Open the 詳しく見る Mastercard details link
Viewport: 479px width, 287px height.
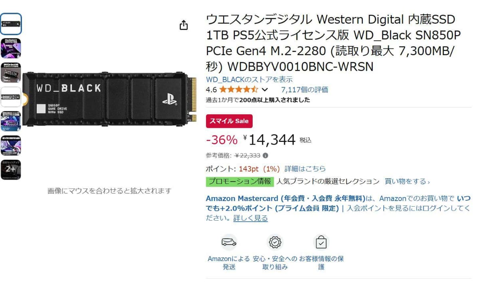pyautogui.click(x=250, y=218)
